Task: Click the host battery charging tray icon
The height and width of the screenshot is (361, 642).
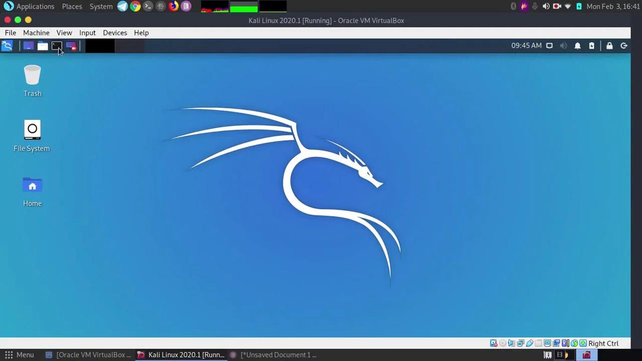Action: click(x=579, y=7)
